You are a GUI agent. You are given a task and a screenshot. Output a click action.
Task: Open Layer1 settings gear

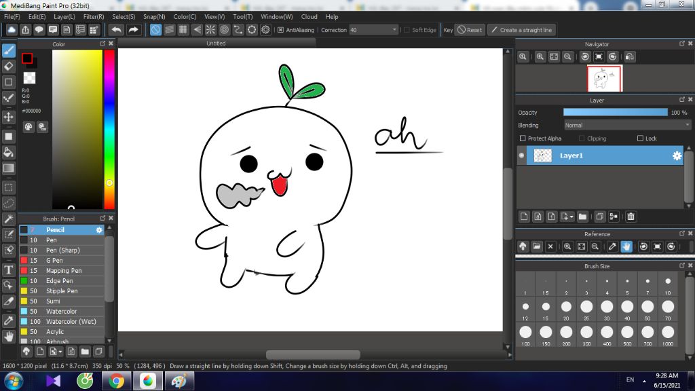tap(677, 155)
